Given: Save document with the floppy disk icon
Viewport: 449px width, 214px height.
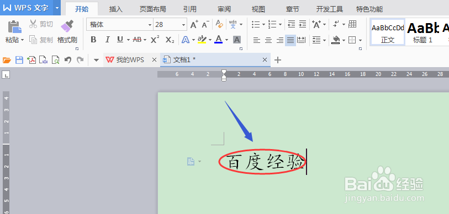Looking at the screenshot, I should (x=19, y=60).
